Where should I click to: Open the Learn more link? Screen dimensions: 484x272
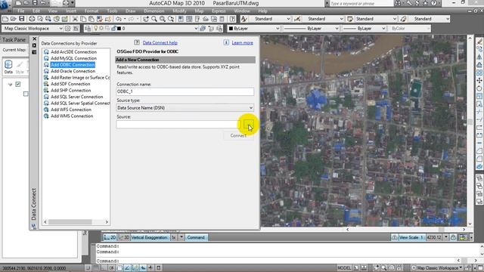242,43
